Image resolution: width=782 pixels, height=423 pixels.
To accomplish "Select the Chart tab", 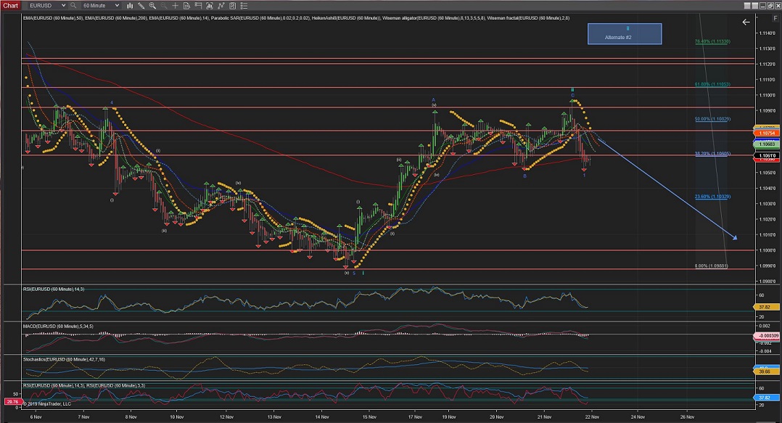I will click(x=10, y=5).
